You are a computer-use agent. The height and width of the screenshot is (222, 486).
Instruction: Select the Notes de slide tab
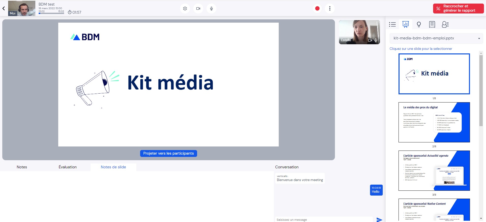coord(113,167)
